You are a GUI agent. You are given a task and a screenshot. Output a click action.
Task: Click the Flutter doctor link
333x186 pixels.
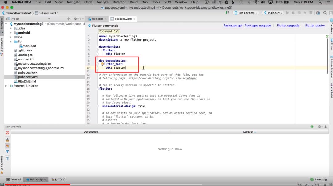(315, 26)
